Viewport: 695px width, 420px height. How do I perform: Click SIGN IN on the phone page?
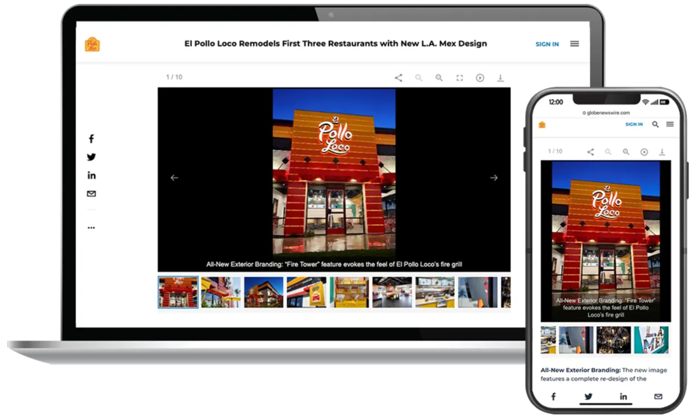point(634,124)
